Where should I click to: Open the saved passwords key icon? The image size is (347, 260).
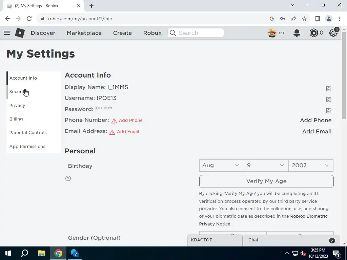click(283, 19)
